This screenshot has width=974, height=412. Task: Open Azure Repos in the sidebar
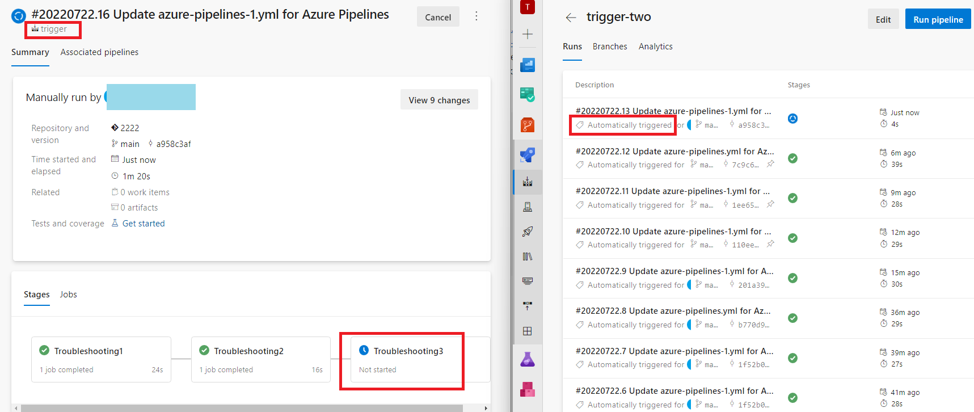[x=528, y=124]
